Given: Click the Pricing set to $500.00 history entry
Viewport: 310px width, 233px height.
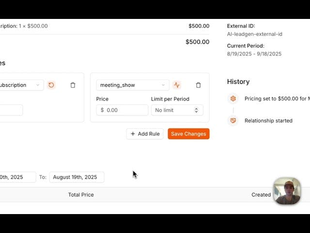Looking at the screenshot, I should [x=277, y=99].
